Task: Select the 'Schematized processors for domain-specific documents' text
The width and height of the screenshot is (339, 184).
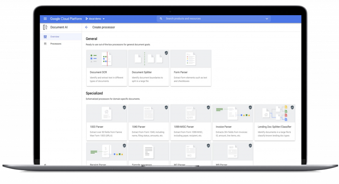Action: (x=113, y=99)
